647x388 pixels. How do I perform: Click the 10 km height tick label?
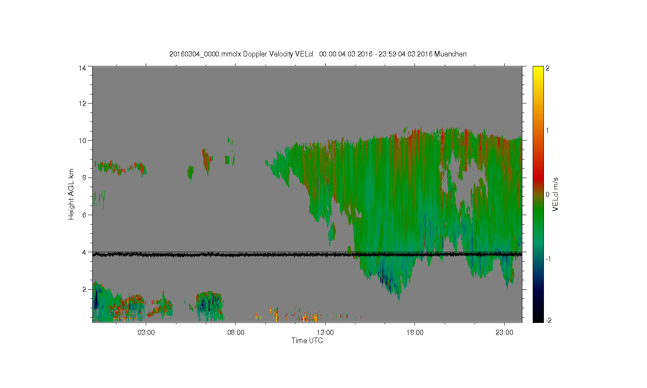pyautogui.click(x=82, y=141)
